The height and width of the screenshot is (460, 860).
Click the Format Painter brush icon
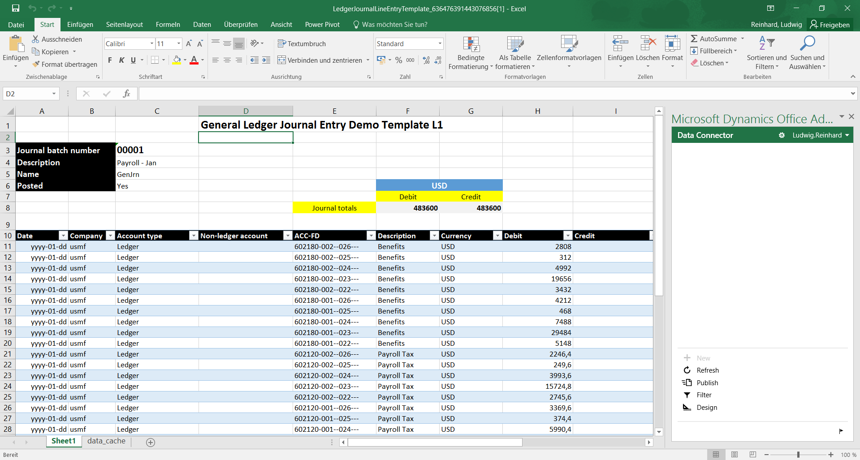(36, 64)
